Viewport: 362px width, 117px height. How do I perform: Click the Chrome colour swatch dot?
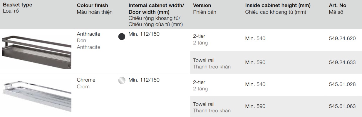[x=122, y=80]
